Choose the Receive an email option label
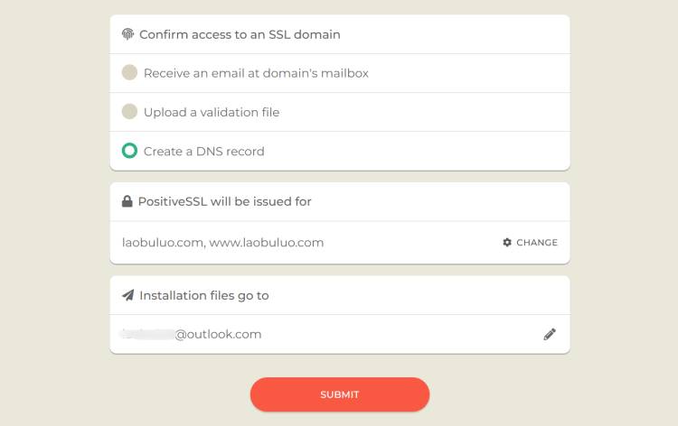 pos(256,73)
